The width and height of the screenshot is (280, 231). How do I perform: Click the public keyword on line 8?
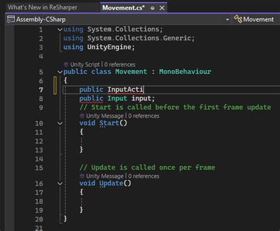pos(91,98)
